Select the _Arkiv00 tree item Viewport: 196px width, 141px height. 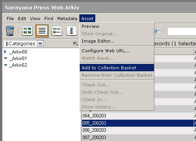(18, 52)
